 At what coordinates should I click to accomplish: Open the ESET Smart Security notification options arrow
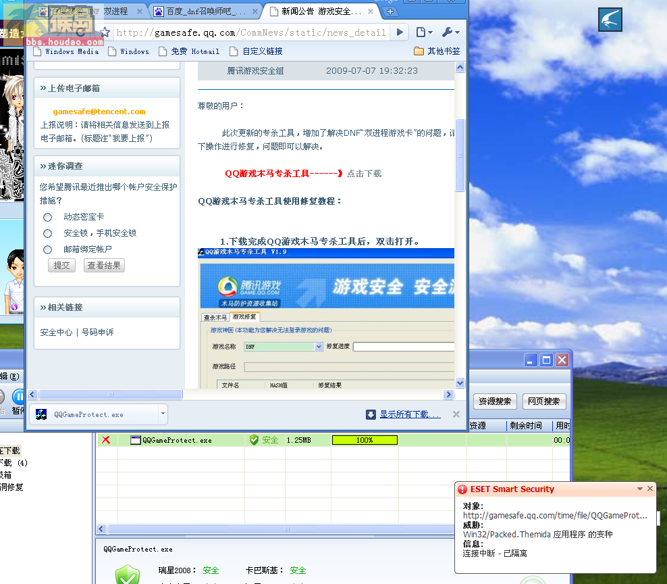coord(640,489)
